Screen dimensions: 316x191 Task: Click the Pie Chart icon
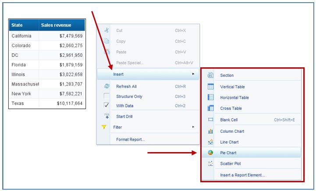[x=210, y=153]
